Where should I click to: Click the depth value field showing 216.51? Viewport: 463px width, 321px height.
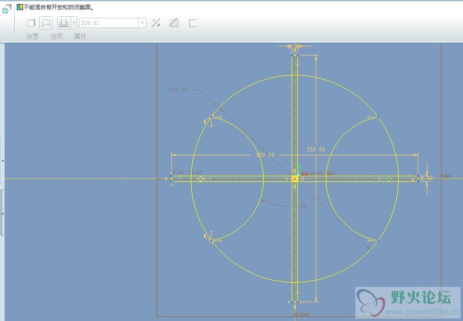point(109,23)
